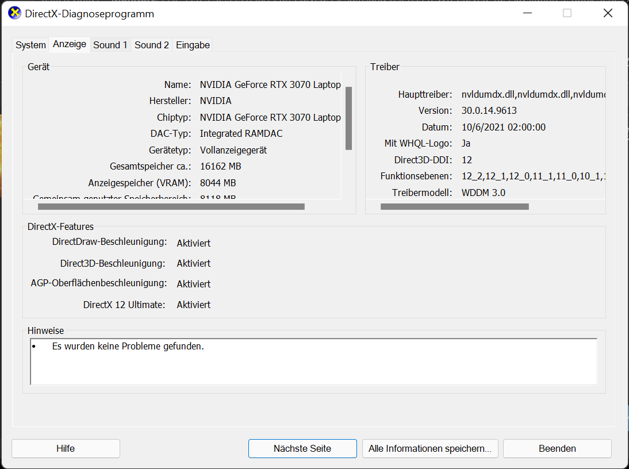Screen dimensions: 629x469
Task: Click the Treibermodell value WDDM 3.0
Action: point(484,193)
